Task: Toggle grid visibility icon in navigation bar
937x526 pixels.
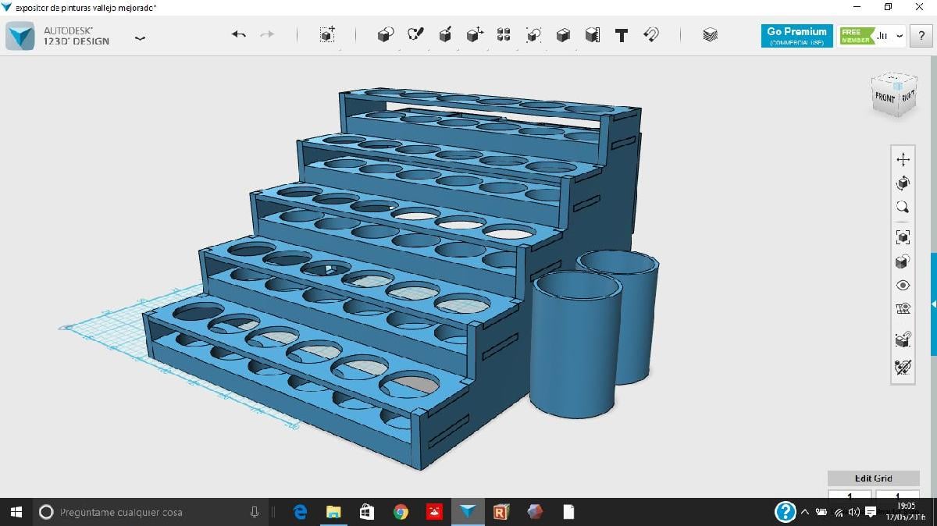Action: pos(903,309)
